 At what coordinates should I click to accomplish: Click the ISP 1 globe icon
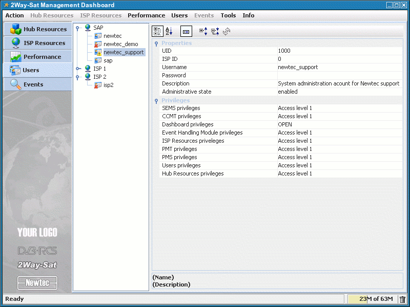click(x=88, y=69)
